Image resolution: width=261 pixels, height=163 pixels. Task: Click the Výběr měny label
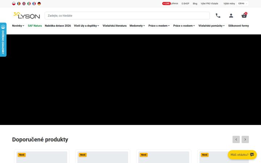coord(229,4)
